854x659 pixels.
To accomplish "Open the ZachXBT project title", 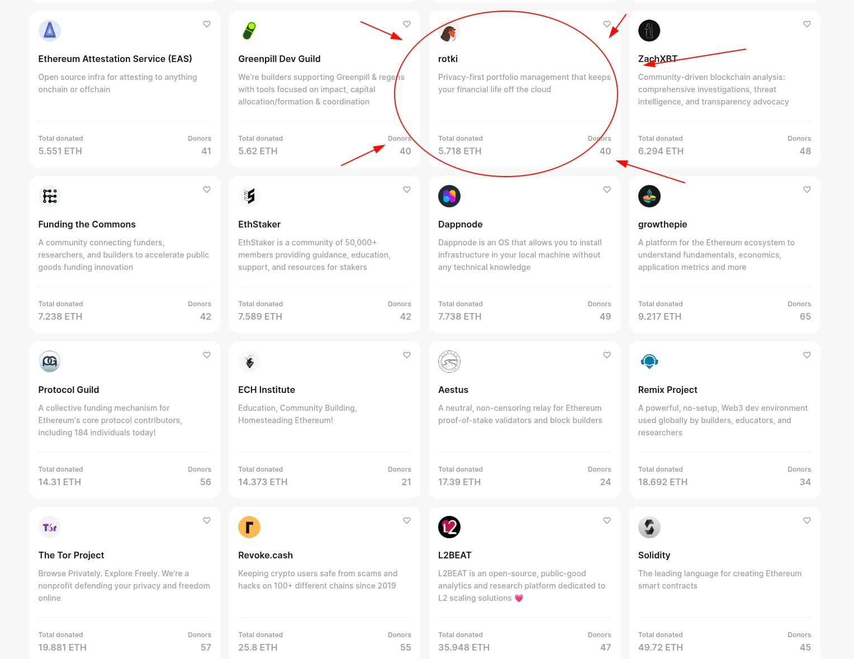I will pyautogui.click(x=657, y=59).
